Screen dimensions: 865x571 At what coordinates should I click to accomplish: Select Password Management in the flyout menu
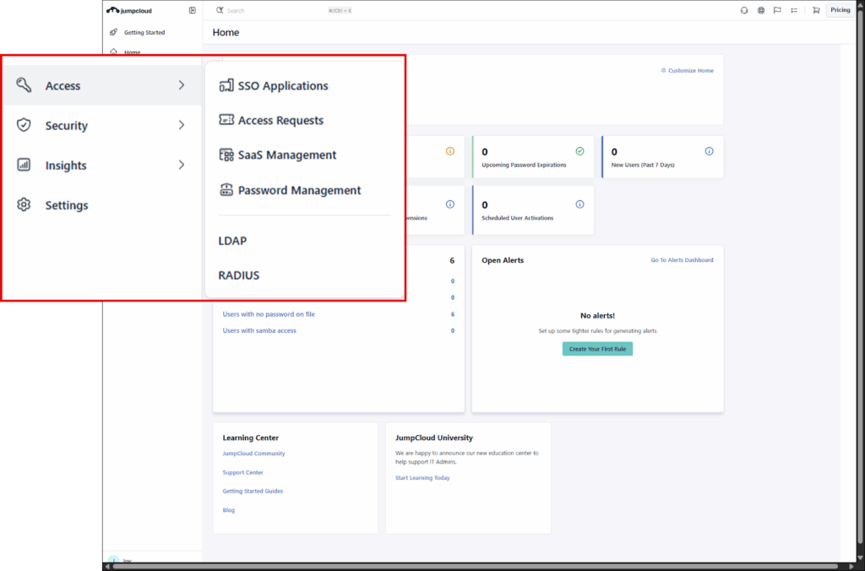point(299,190)
